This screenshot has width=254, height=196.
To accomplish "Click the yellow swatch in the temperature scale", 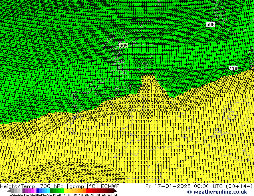I will click(x=66, y=191).
